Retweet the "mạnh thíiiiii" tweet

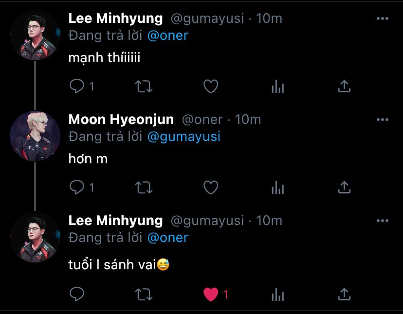pos(144,87)
